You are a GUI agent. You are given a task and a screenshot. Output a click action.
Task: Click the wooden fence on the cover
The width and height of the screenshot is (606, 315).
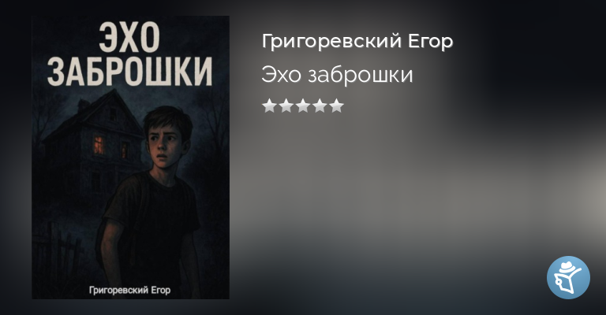pyautogui.click(x=58, y=254)
